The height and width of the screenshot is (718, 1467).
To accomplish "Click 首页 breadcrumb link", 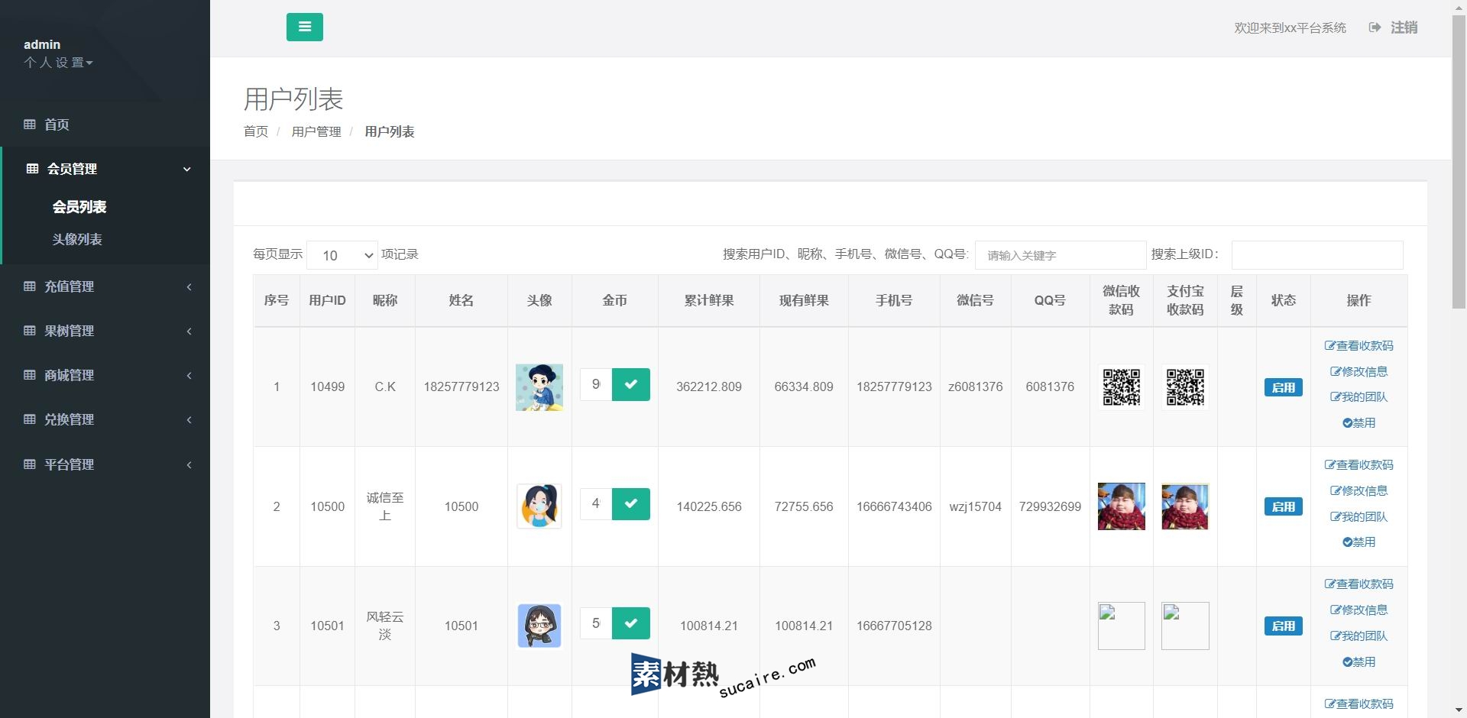I will pyautogui.click(x=256, y=131).
